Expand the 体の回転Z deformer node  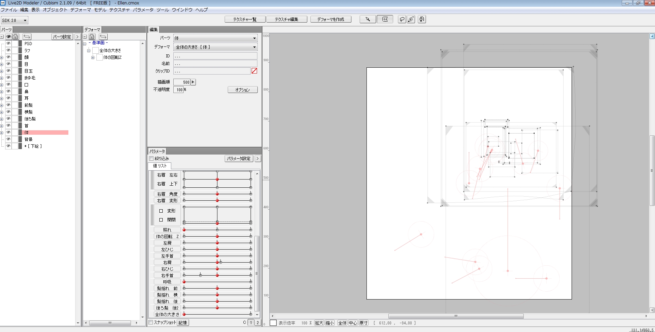tap(93, 57)
